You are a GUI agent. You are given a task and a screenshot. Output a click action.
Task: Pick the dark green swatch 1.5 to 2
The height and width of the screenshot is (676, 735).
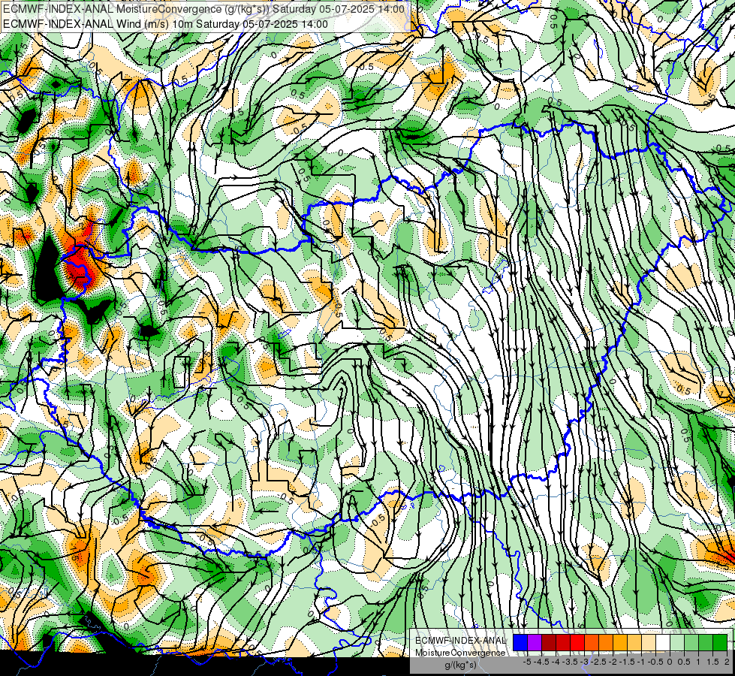point(720,642)
